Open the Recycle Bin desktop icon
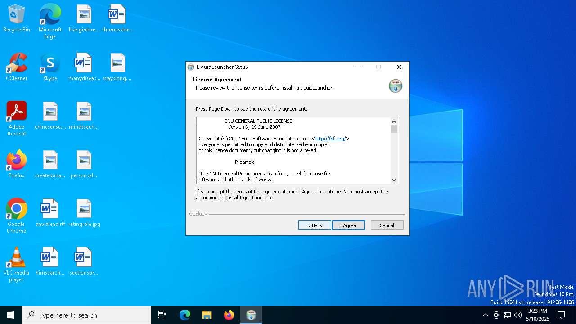 17,18
